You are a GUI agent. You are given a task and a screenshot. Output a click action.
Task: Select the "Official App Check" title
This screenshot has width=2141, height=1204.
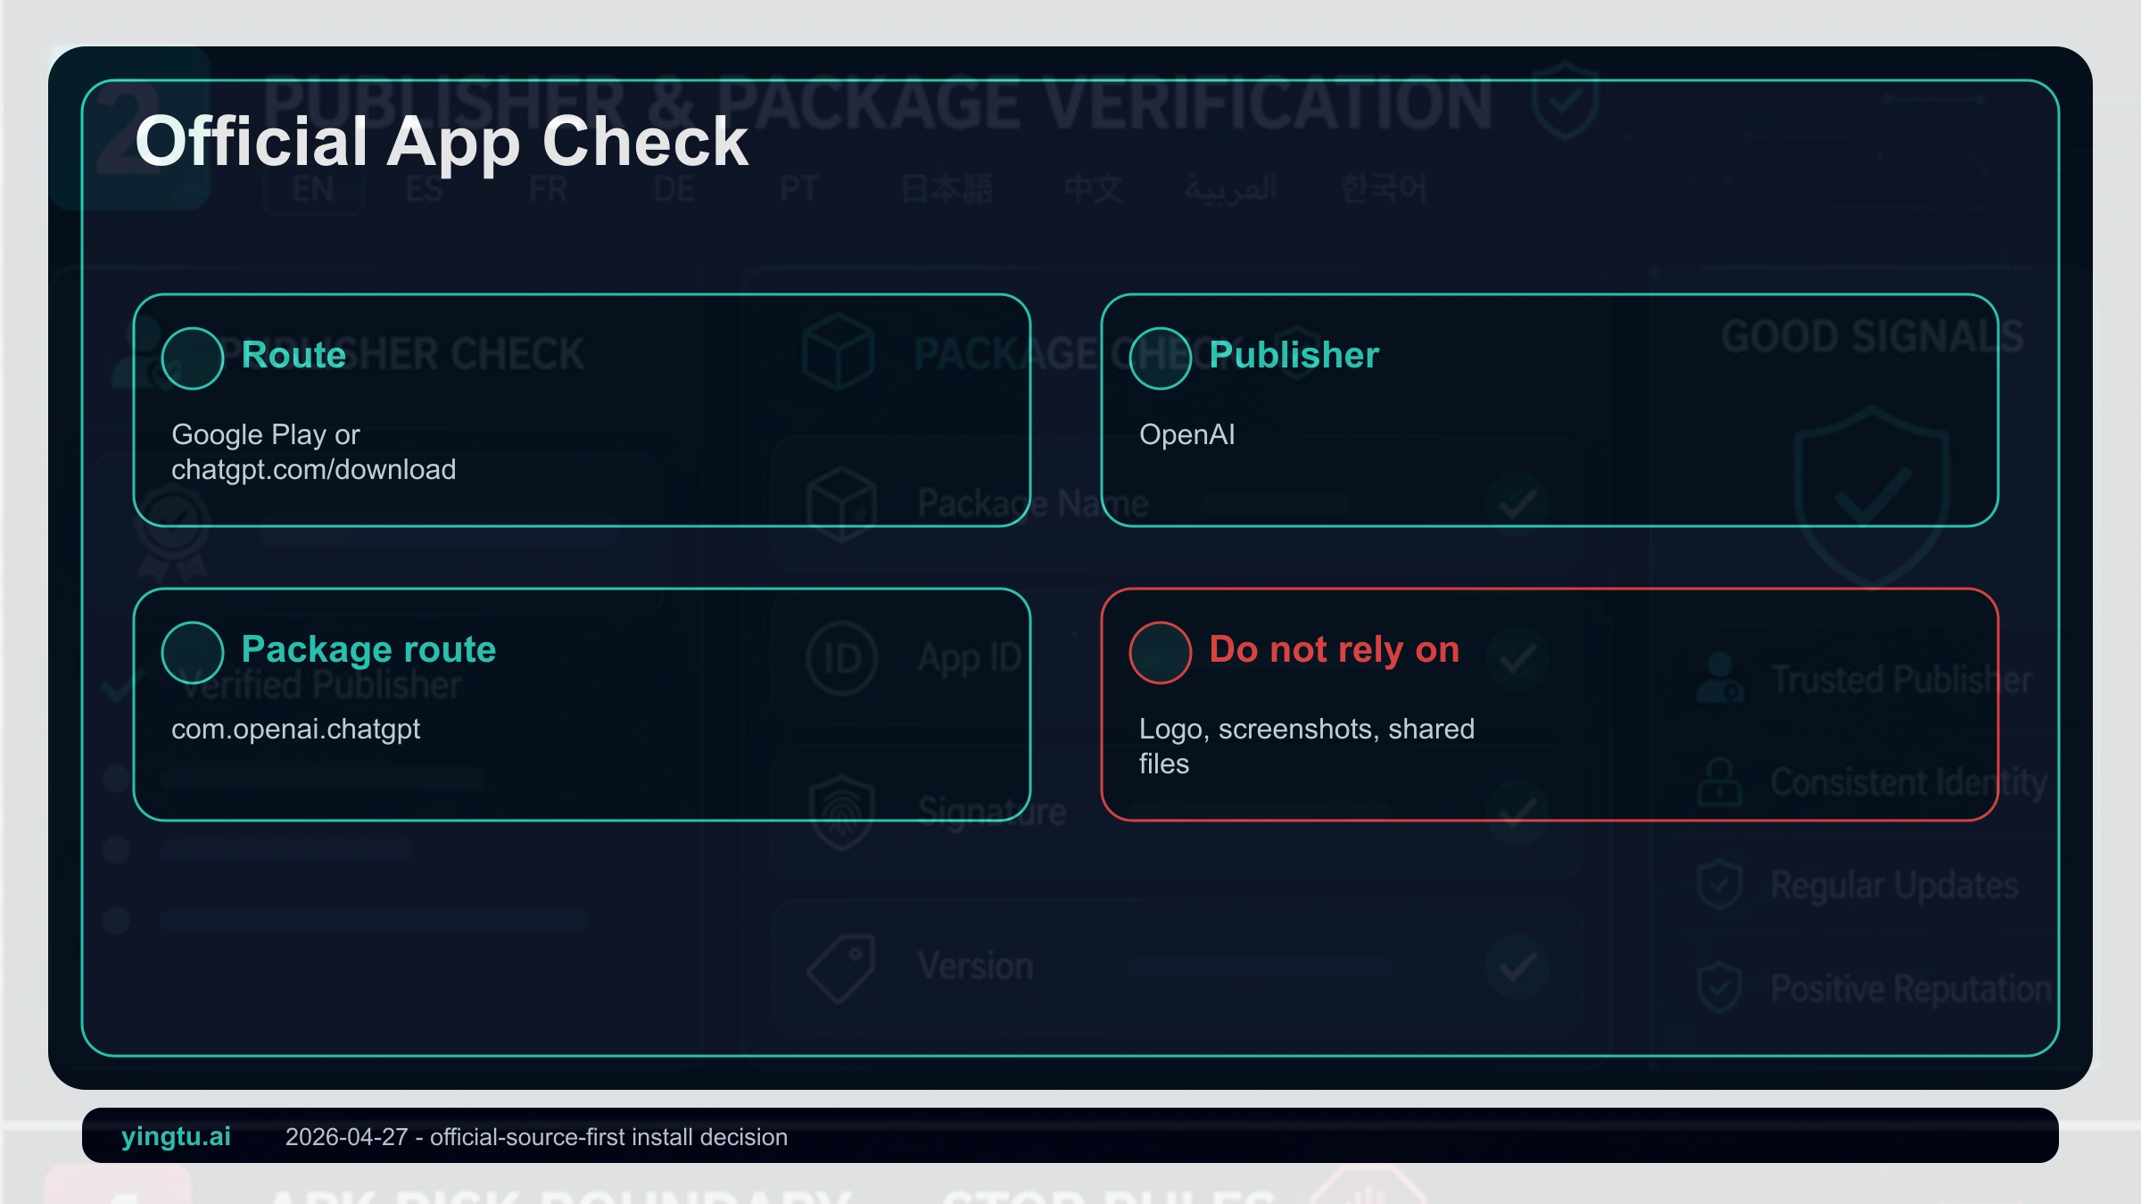point(442,142)
